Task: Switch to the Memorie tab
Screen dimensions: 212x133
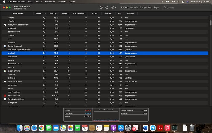Action: pyautogui.click(x=134, y=7)
